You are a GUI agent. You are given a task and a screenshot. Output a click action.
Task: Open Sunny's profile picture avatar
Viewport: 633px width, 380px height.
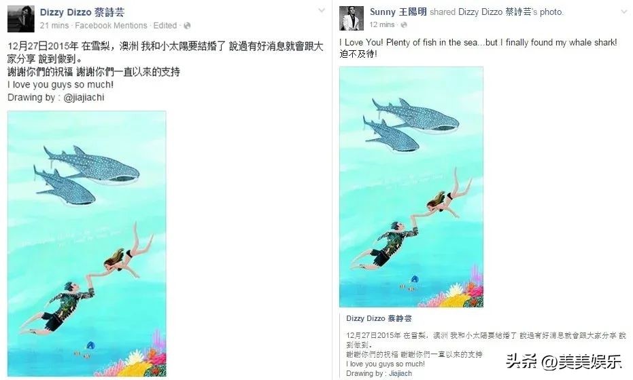coord(352,18)
